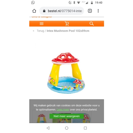Open the shopping cart
This screenshot has width=133, height=133.
(67, 24)
